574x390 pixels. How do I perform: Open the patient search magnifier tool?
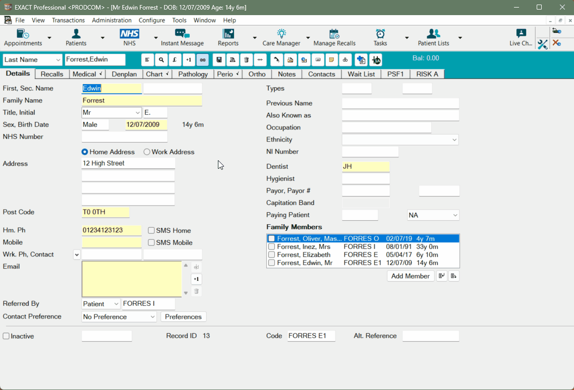click(161, 59)
